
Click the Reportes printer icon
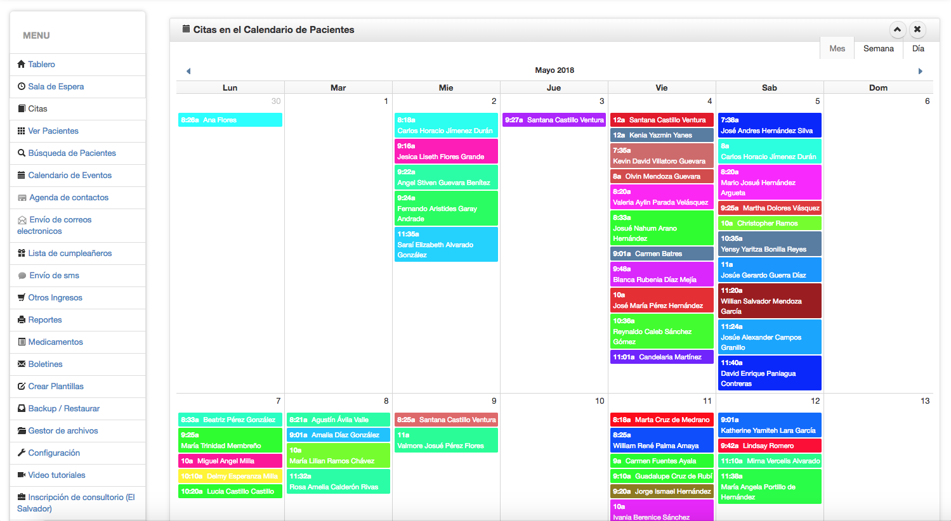[x=22, y=319]
